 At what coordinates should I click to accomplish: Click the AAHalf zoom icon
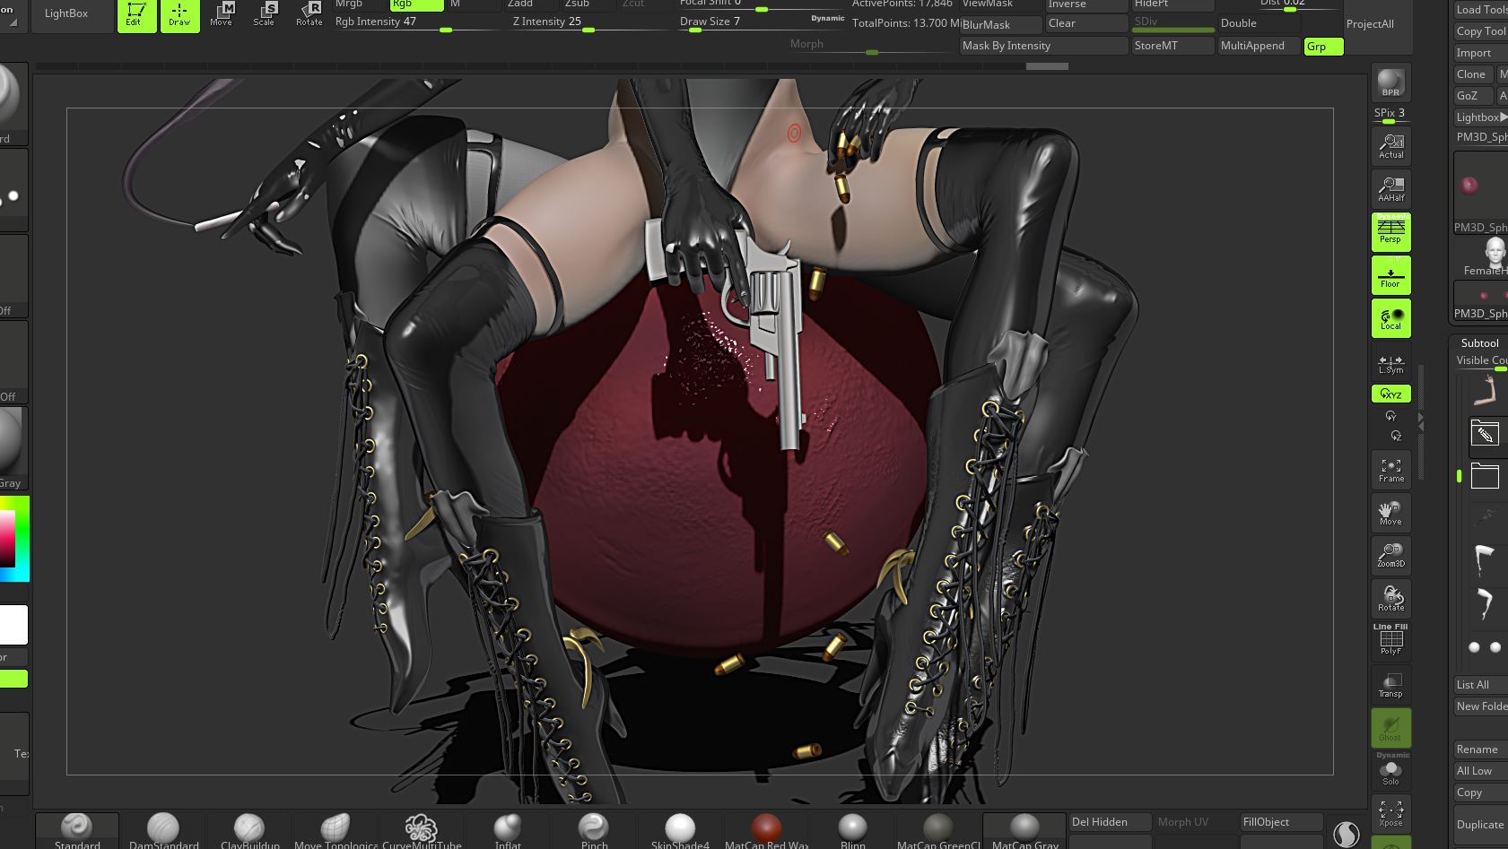click(1390, 188)
